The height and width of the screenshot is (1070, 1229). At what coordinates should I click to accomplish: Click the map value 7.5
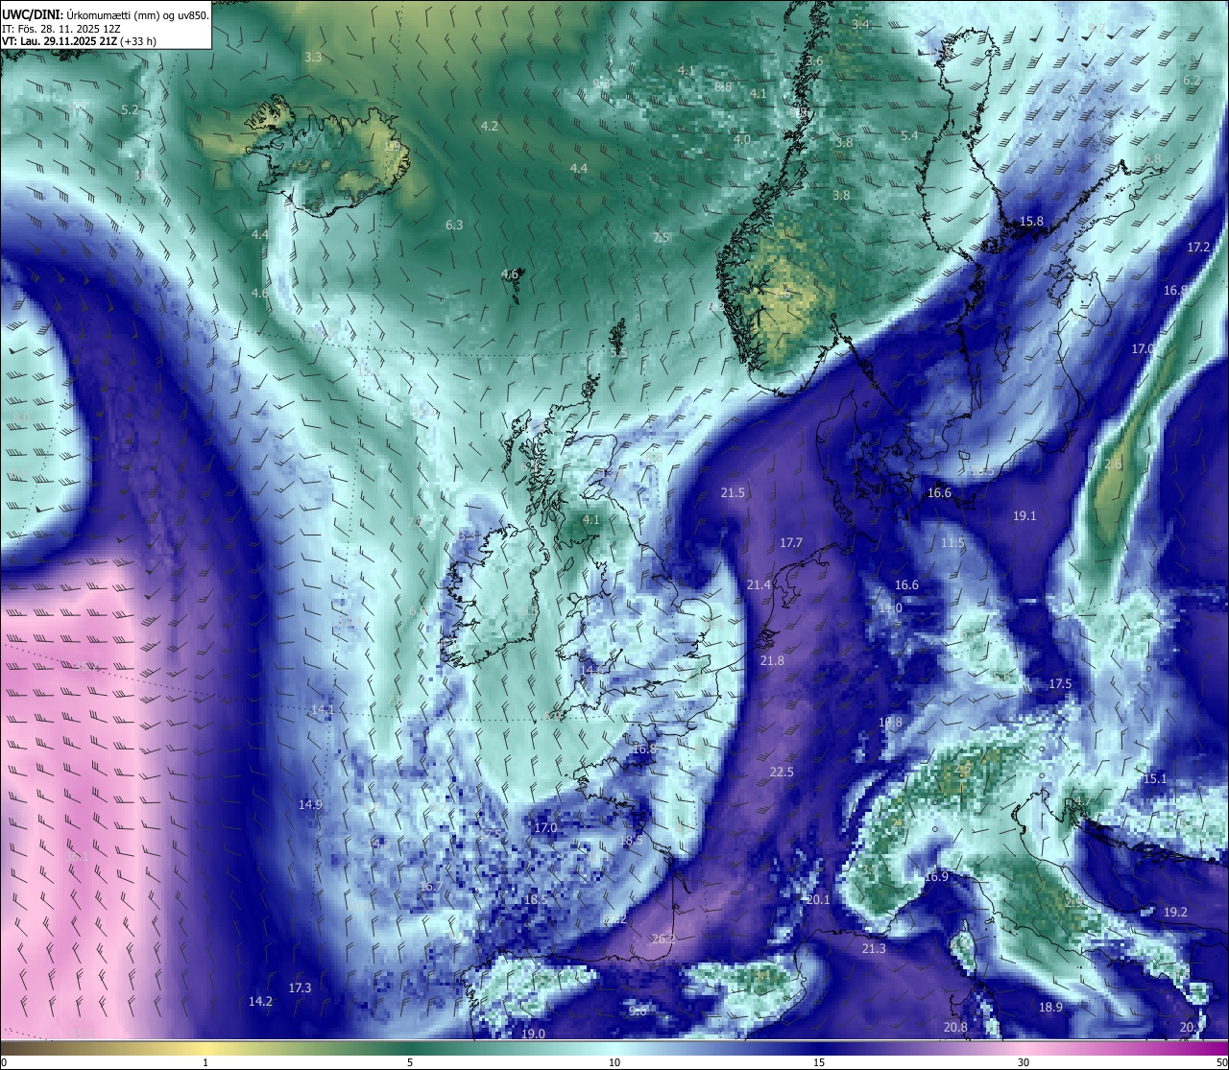pos(661,238)
